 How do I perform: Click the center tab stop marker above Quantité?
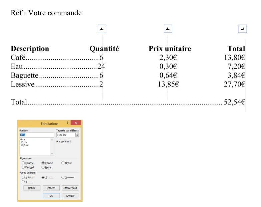pyautogui.click(x=102, y=29)
